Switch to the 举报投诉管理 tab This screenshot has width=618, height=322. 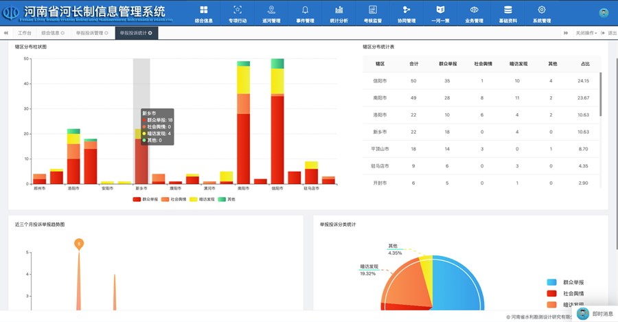click(x=91, y=33)
